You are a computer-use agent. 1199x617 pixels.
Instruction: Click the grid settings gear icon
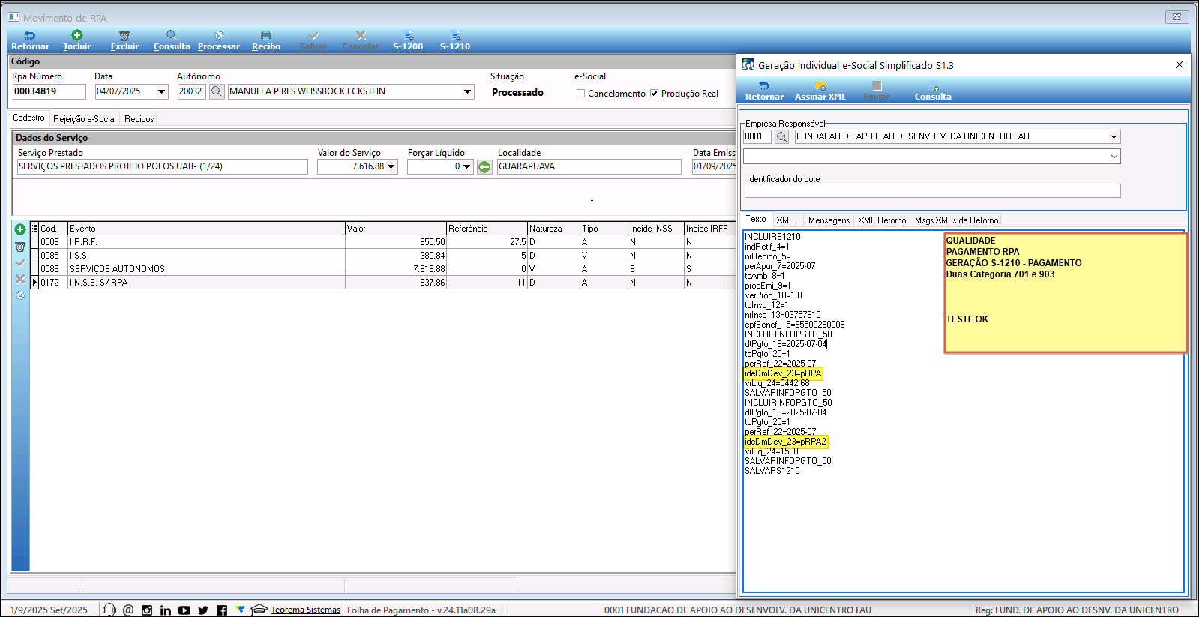[x=20, y=295]
